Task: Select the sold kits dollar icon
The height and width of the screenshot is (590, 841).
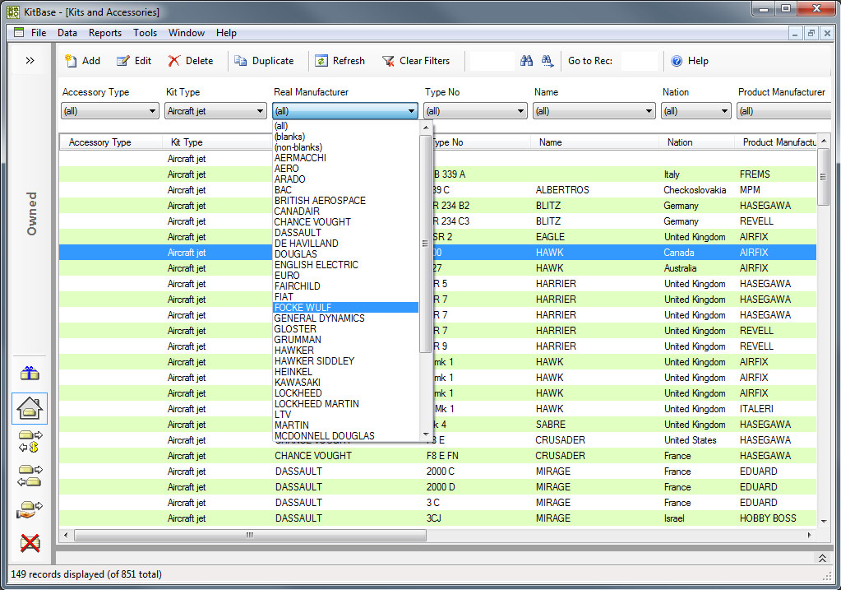Action: [x=30, y=441]
